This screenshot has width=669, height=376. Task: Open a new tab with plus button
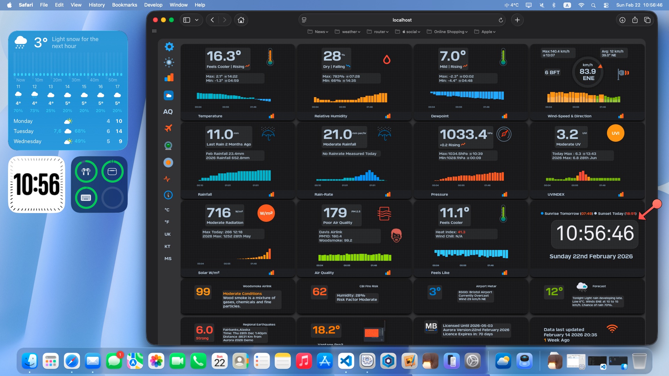point(517,20)
